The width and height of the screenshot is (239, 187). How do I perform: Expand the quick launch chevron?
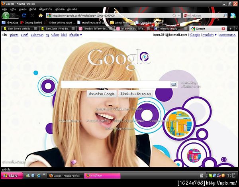[44, 174]
